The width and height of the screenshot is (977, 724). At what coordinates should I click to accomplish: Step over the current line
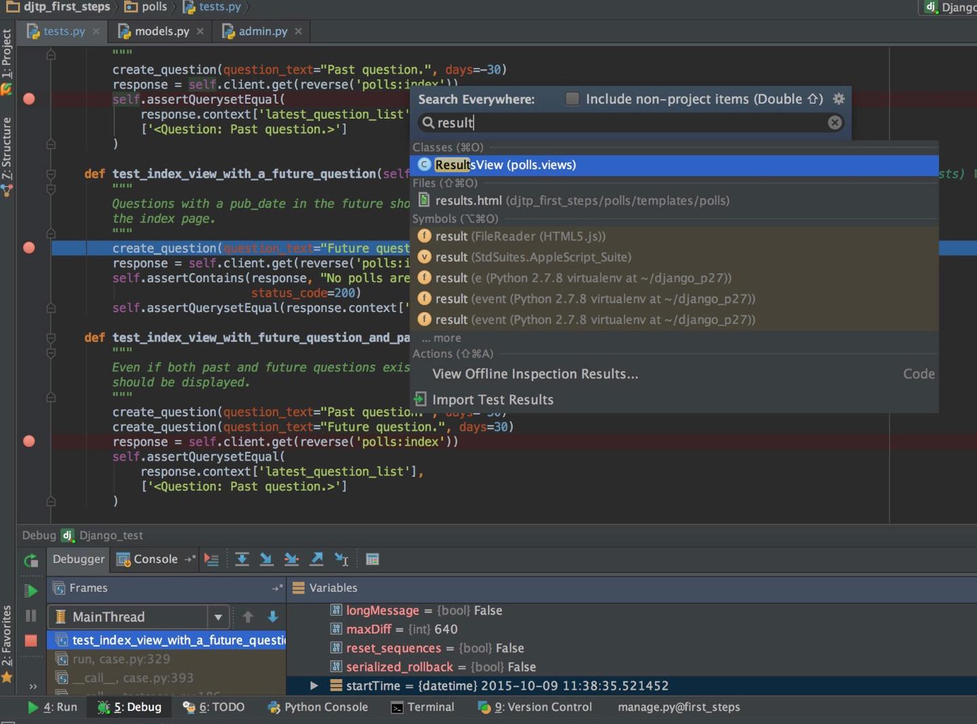click(x=242, y=558)
